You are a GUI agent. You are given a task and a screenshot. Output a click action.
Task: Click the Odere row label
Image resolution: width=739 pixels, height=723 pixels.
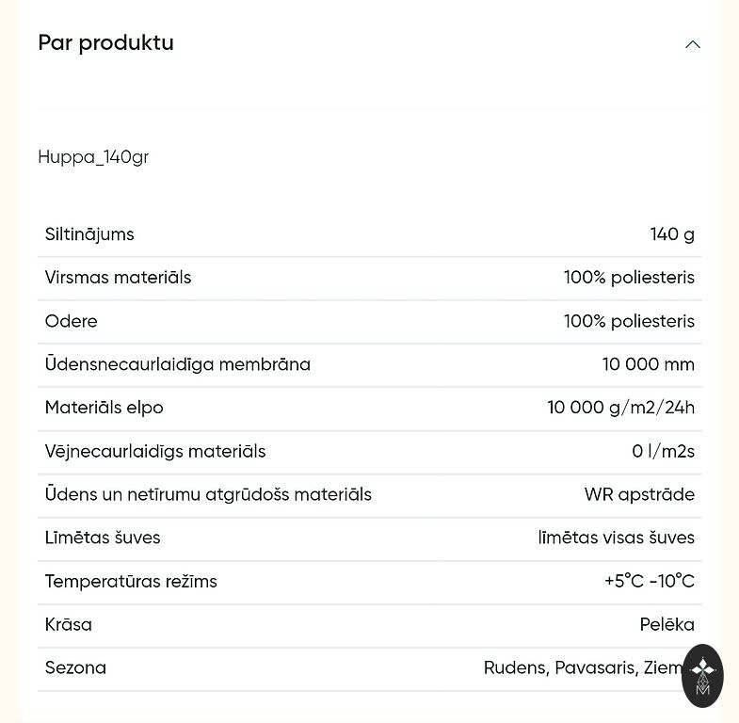tap(72, 321)
